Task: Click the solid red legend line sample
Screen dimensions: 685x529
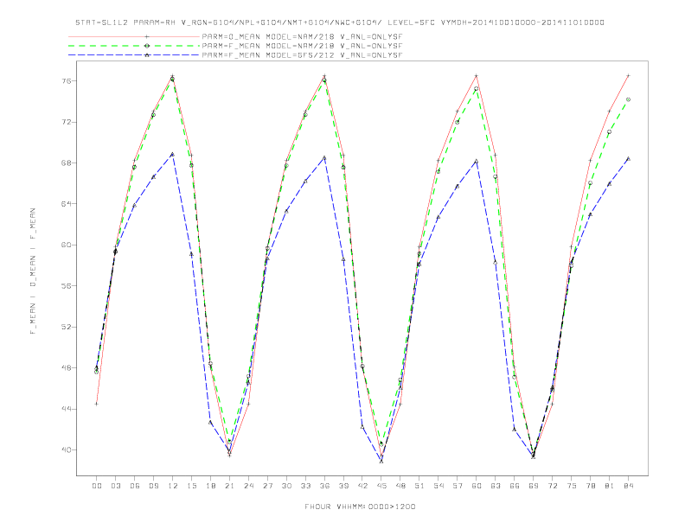Action: 134,37
